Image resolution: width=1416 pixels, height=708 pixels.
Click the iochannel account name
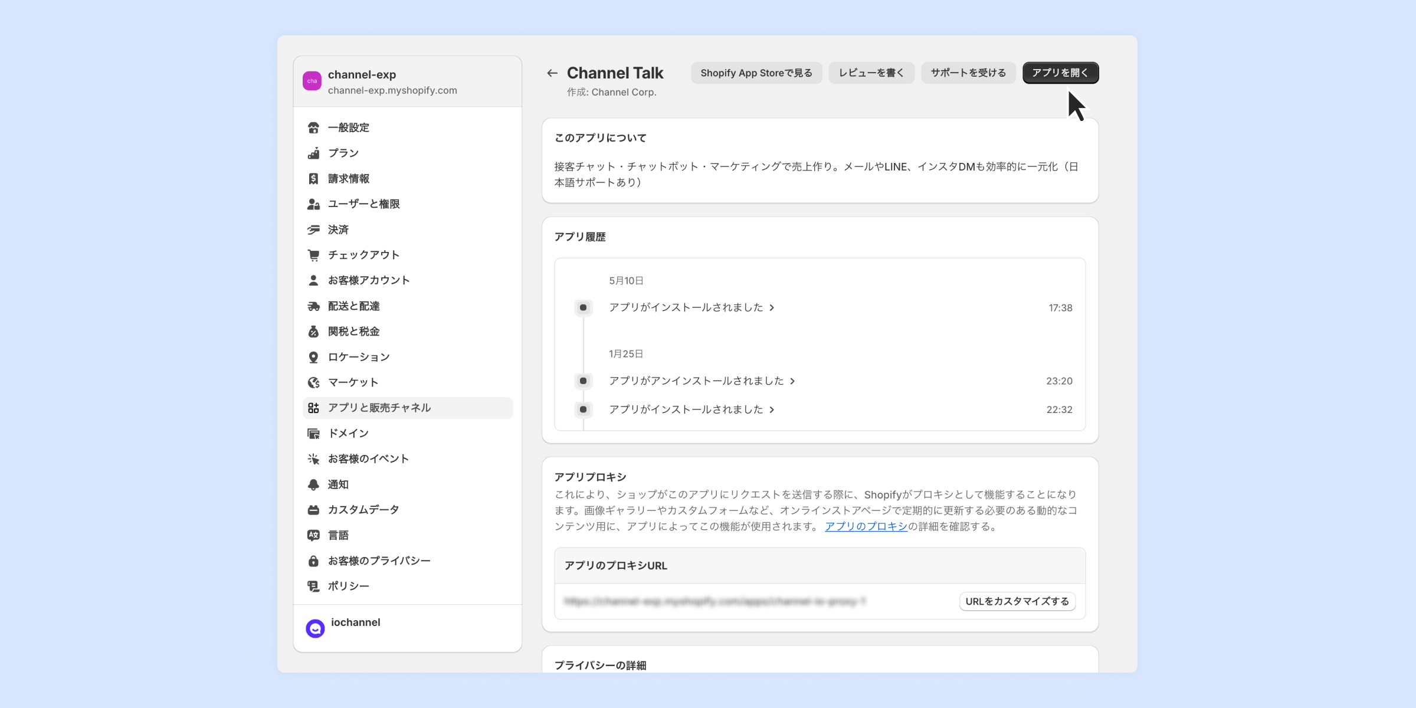click(356, 622)
